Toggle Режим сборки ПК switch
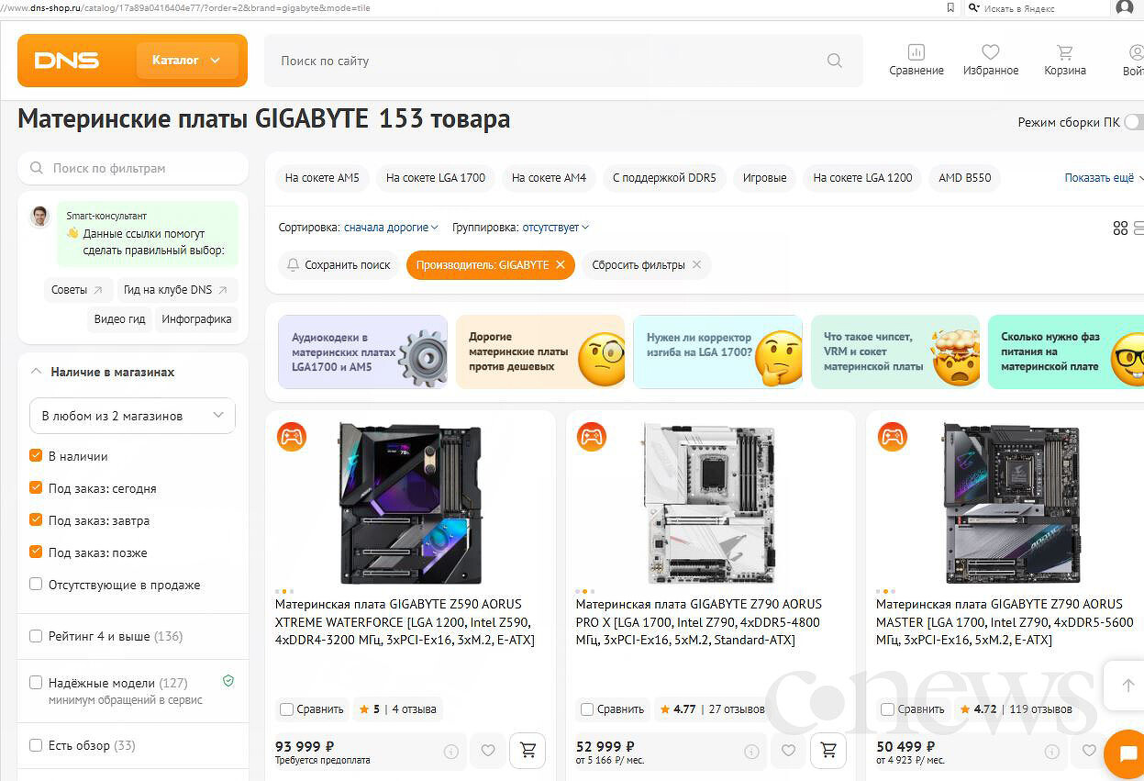Viewport: 1144px width, 781px height. [x=1134, y=122]
